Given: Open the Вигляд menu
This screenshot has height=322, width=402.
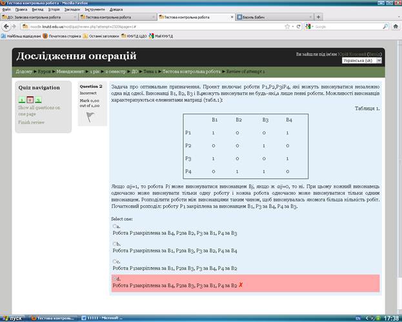Looking at the screenshot, I should [x=37, y=10].
